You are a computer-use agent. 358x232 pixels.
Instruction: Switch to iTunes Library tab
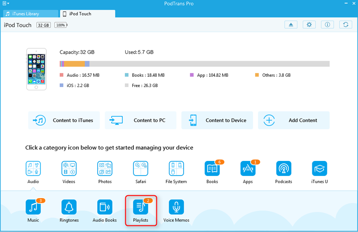pos(29,14)
